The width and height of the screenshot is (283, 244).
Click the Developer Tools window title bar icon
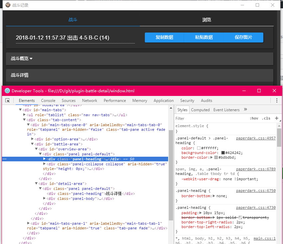click(x=7, y=91)
